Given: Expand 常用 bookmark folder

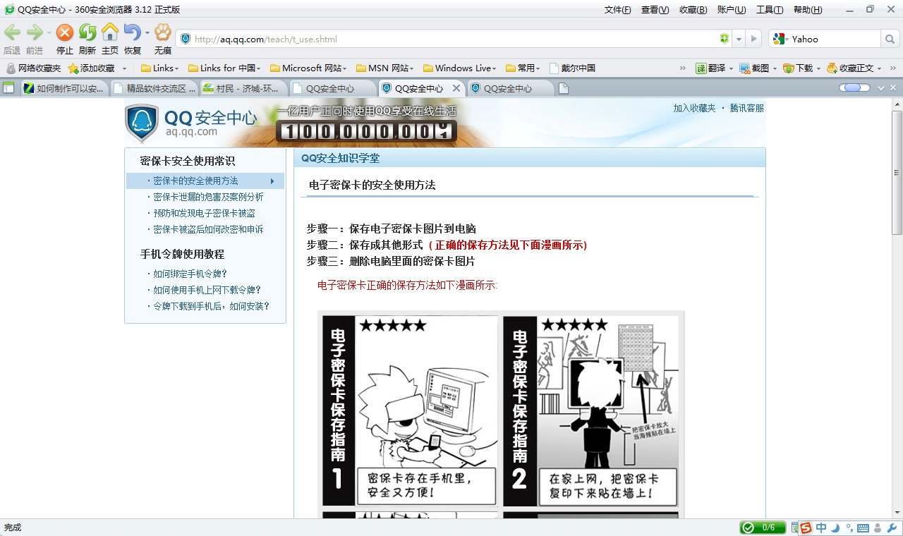Looking at the screenshot, I should (523, 68).
